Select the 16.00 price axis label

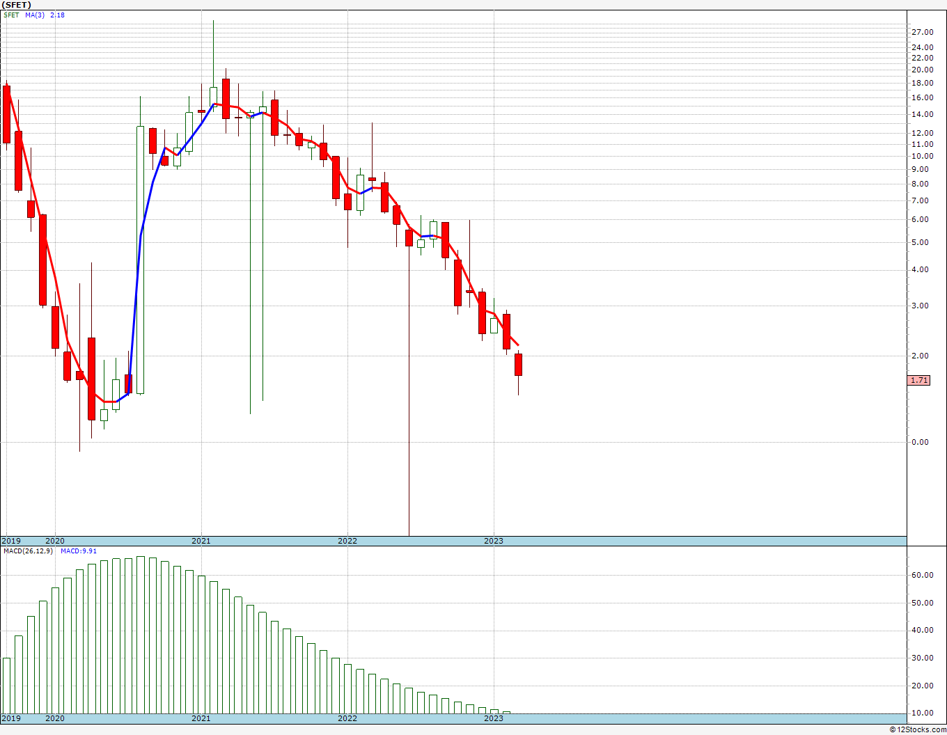click(x=922, y=99)
